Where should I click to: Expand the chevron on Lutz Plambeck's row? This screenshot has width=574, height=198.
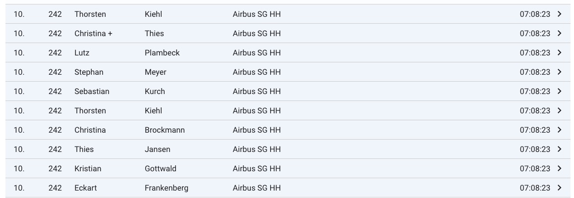pyautogui.click(x=560, y=53)
